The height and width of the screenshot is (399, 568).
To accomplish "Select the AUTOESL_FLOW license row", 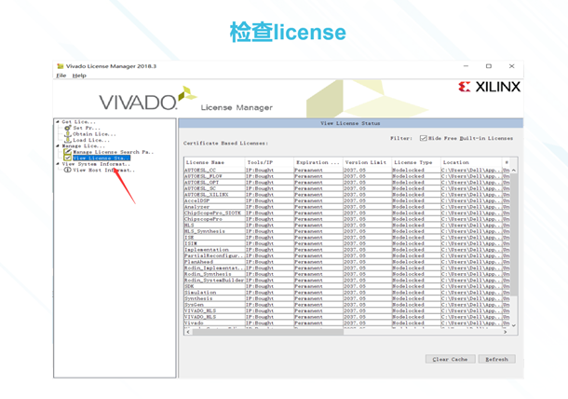I will pyautogui.click(x=346, y=176).
